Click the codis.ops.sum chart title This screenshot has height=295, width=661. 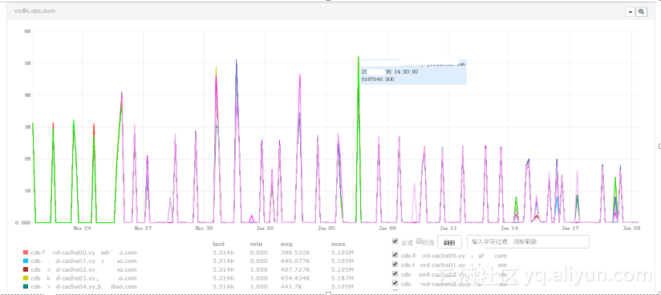pos(34,11)
